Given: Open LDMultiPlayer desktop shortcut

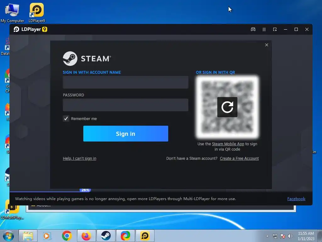Looking at the screenshot, I should click(x=12, y=210).
